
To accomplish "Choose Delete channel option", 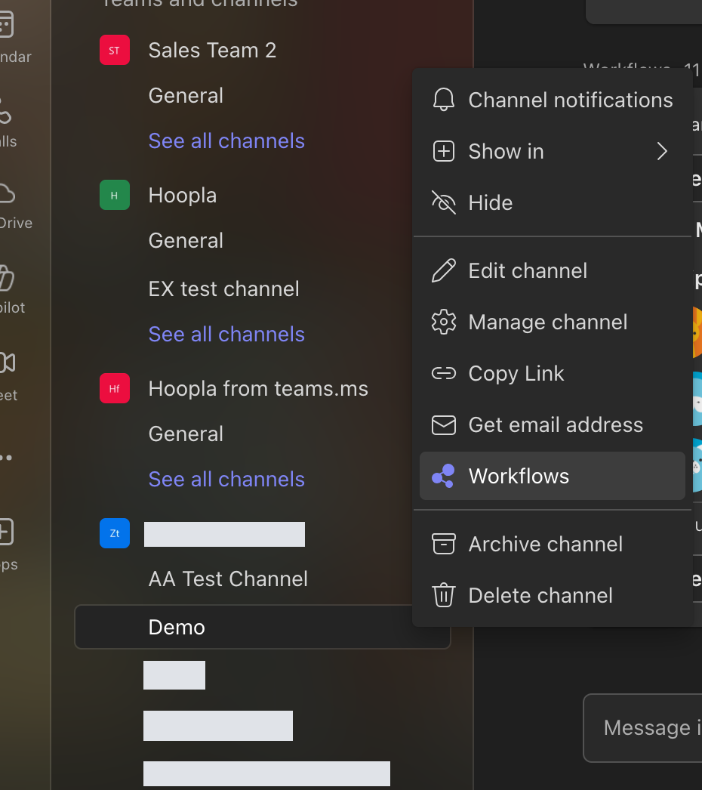I will click(x=552, y=596).
